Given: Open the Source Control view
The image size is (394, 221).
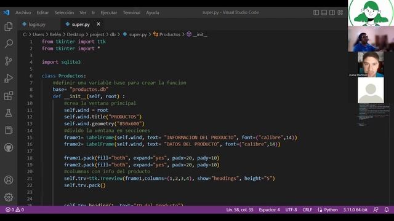Looking at the screenshot, I should [x=9, y=61].
